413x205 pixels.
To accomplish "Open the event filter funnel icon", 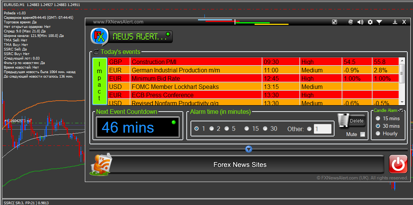I will 379,22.
